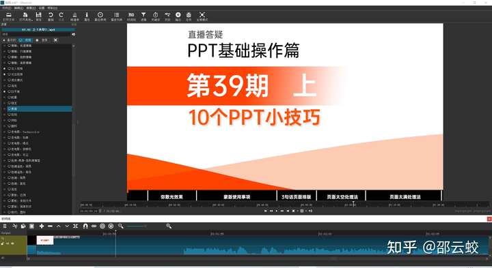Open the Edit menu
Image resolution: width=492 pixels, height=268 pixels.
18,8
